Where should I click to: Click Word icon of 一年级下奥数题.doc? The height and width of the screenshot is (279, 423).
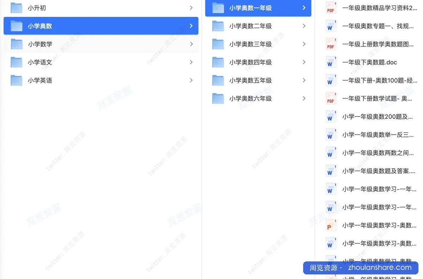point(331,62)
